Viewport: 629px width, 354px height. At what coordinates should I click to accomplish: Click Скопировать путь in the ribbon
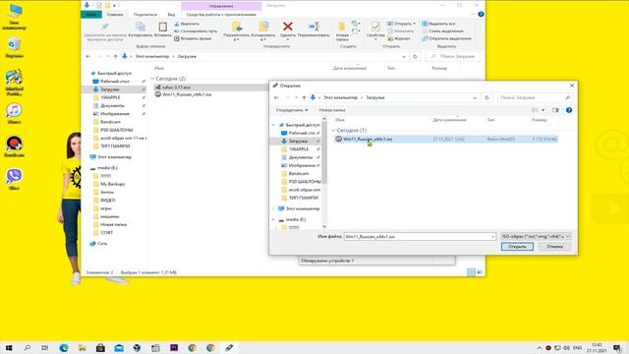pos(196,30)
